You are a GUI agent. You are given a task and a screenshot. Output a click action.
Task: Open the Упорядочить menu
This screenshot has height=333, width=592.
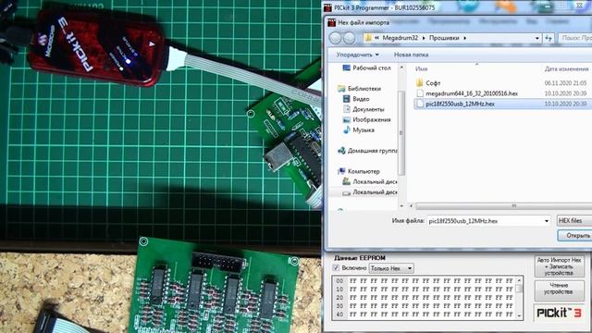click(x=357, y=55)
